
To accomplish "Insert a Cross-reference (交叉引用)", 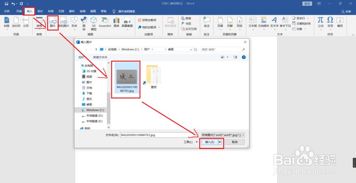I will [189, 29].
